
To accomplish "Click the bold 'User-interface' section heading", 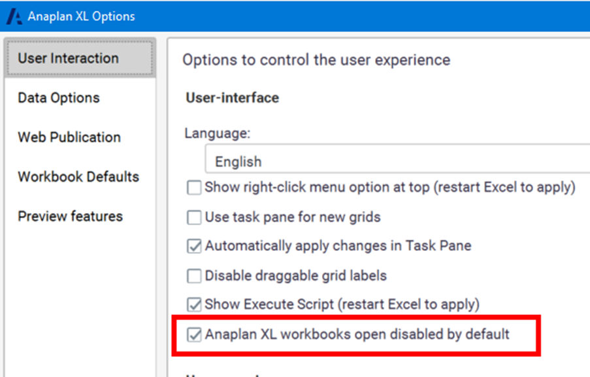I will 232,98.
